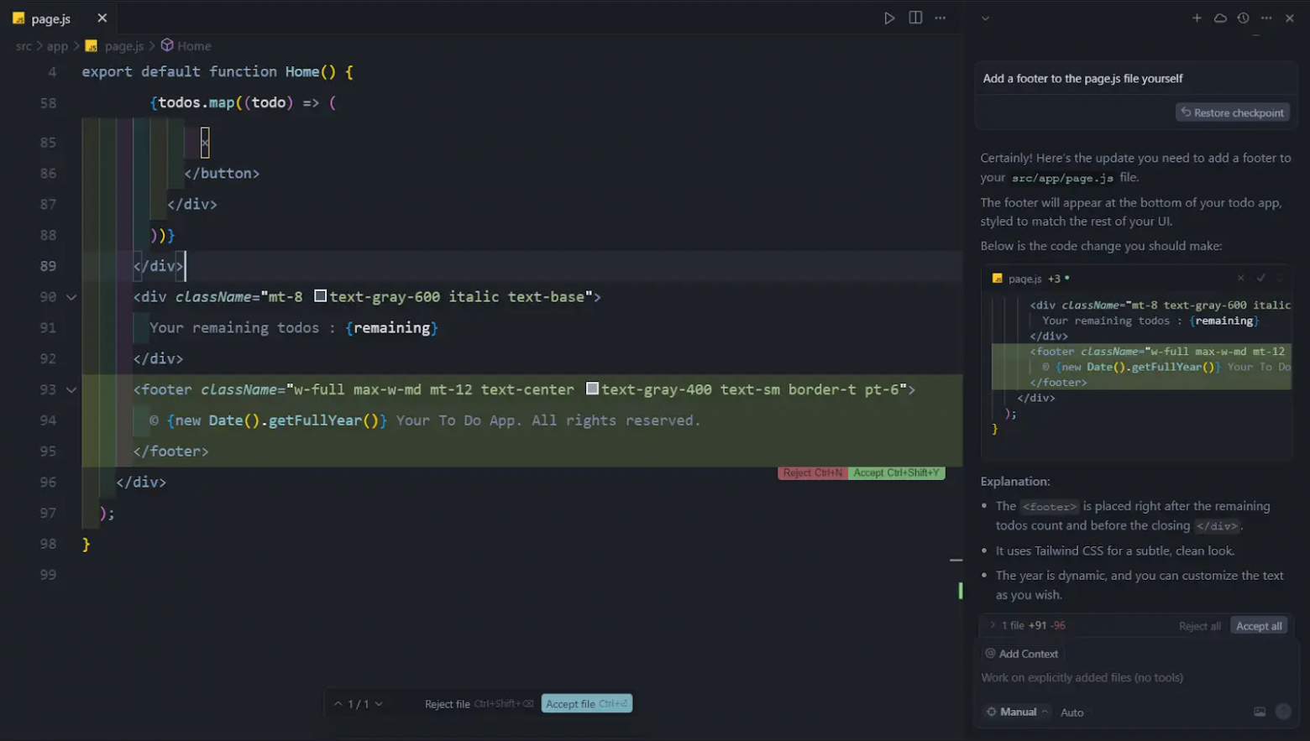Show chat history via the clock icon
Image resolution: width=1310 pixels, height=741 pixels.
[1244, 18]
